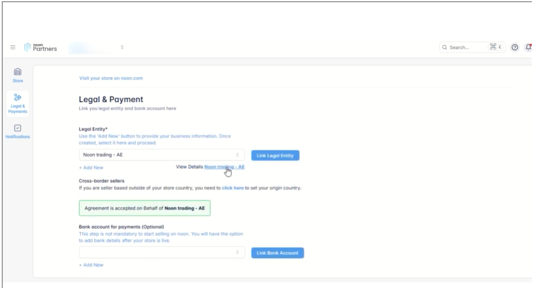551x288 pixels.
Task: Click Add New under Legal Entity
Action: tap(91, 168)
